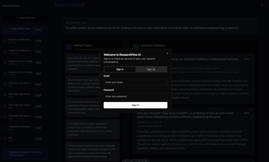Click the ResearchFlow AI header title
Viewport: 269px width, 162px height.
click(69, 5)
